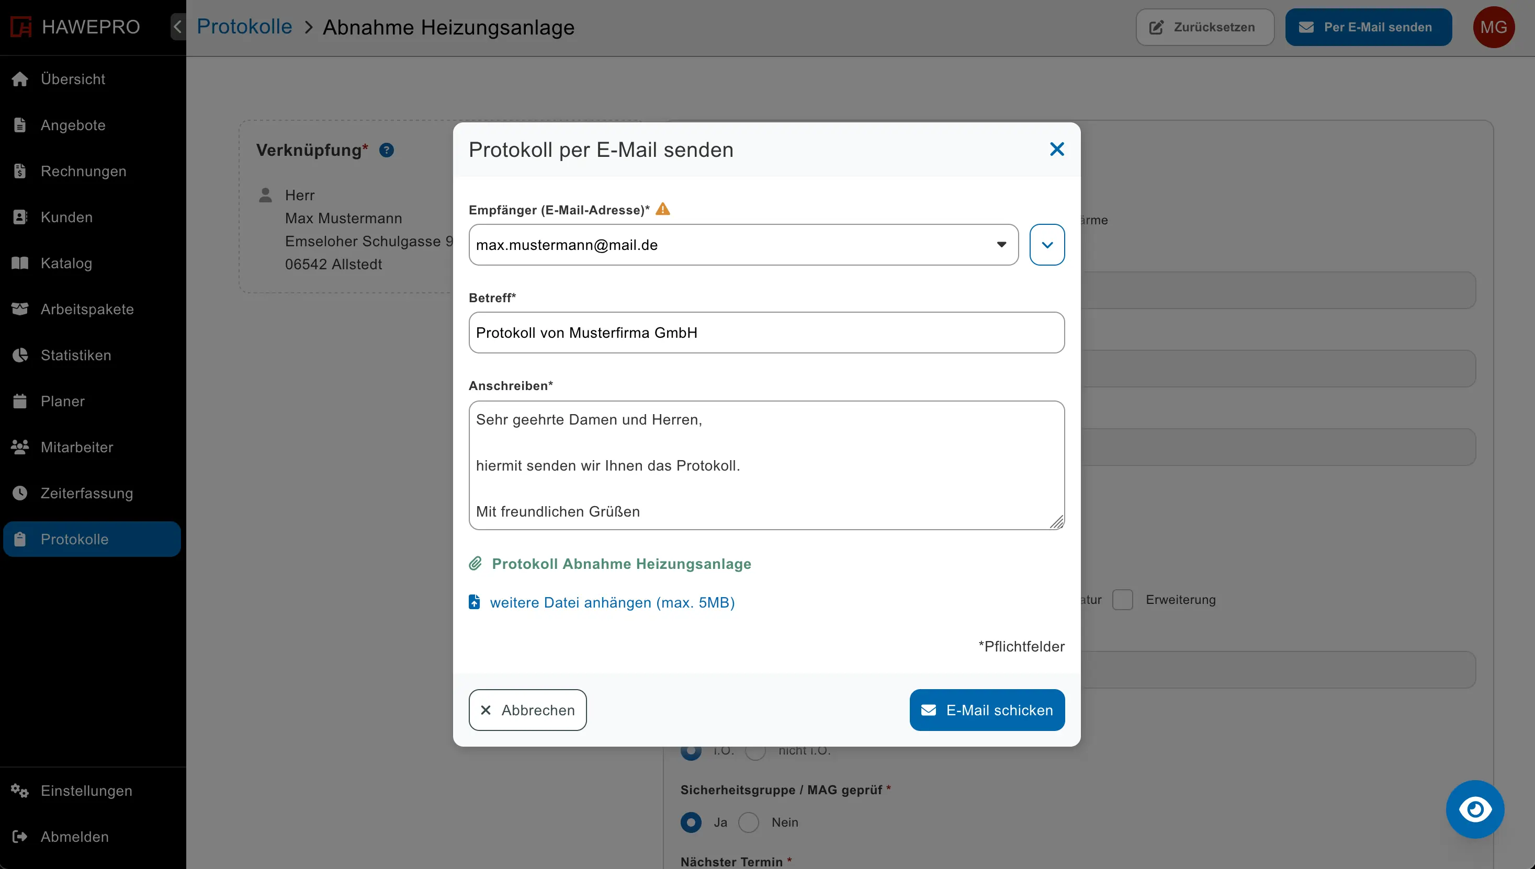This screenshot has width=1535, height=869.
Task: Click the support eye icon bottom right
Action: tap(1474, 809)
